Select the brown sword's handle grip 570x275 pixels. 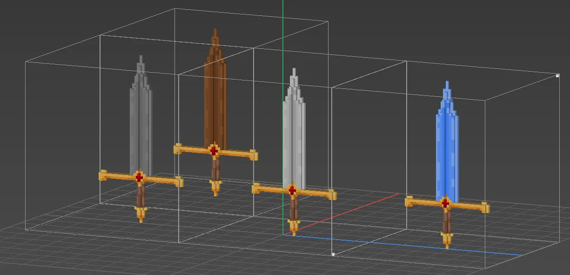(x=215, y=168)
